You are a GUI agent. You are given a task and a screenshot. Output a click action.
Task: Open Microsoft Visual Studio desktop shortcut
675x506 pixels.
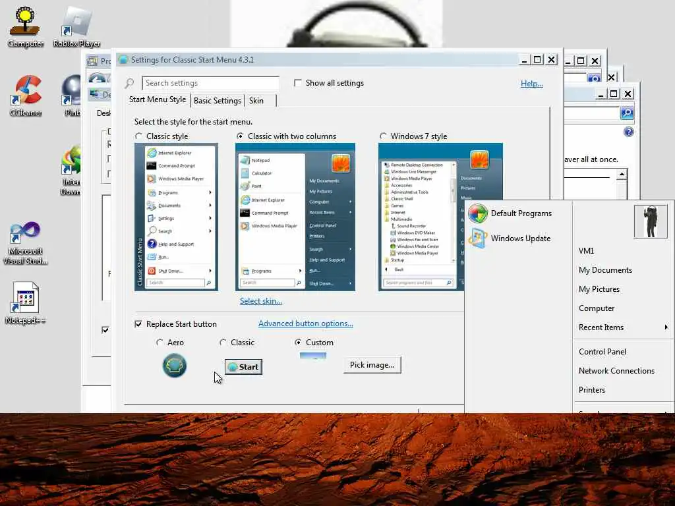26,243
